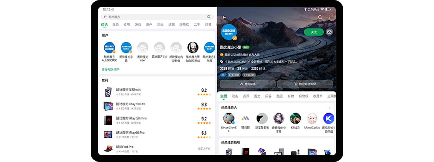Click the magnifier icon in search bar

[209, 17]
